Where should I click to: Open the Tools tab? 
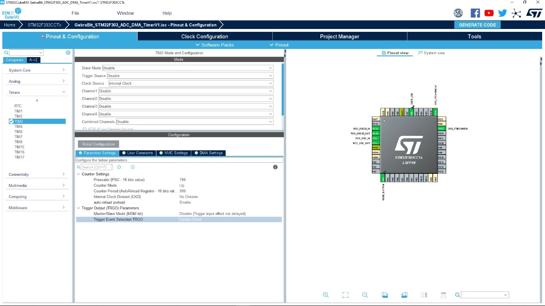point(474,36)
